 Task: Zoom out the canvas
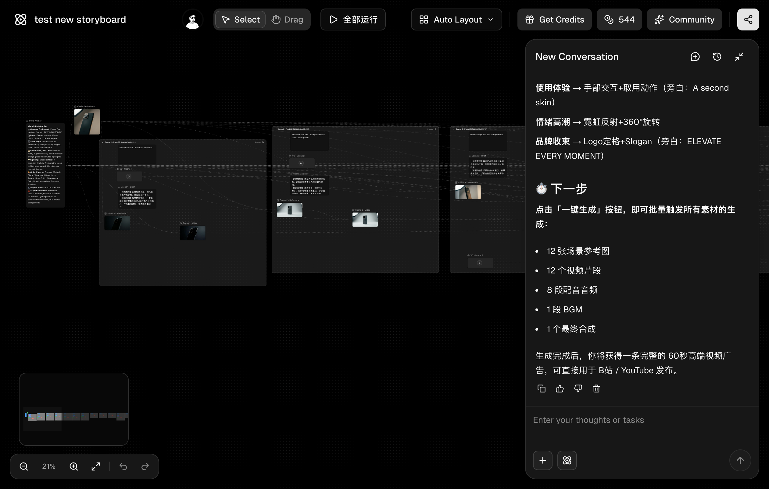24,466
